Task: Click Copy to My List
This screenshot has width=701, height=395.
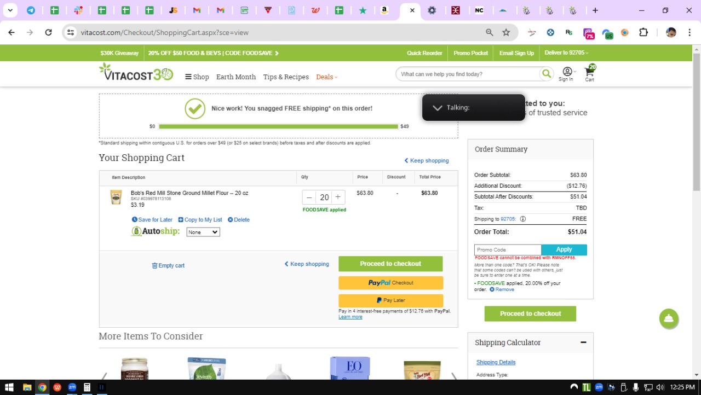Action: tap(200, 220)
